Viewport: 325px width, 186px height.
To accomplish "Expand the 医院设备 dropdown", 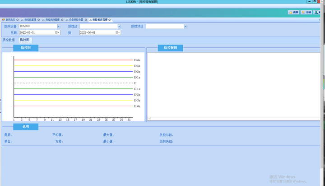I will click(x=59, y=27).
